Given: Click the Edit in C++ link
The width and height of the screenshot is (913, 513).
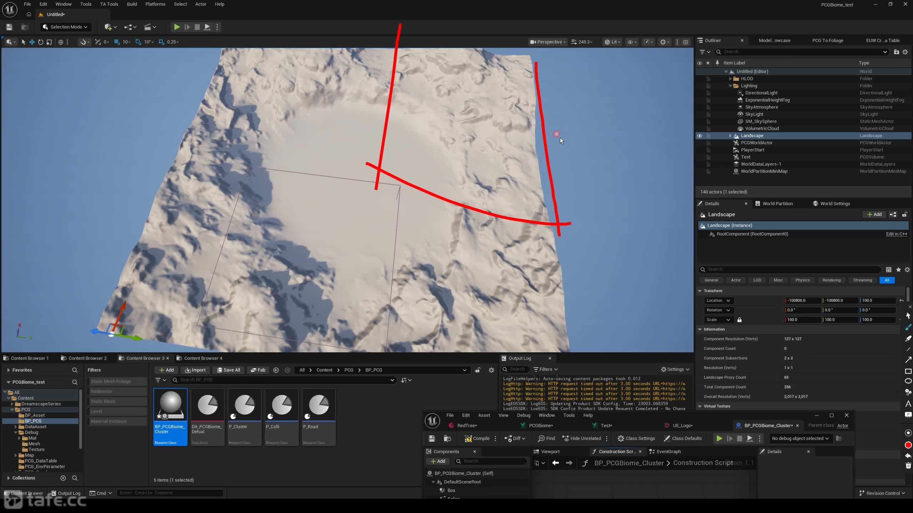Looking at the screenshot, I should [x=896, y=234].
